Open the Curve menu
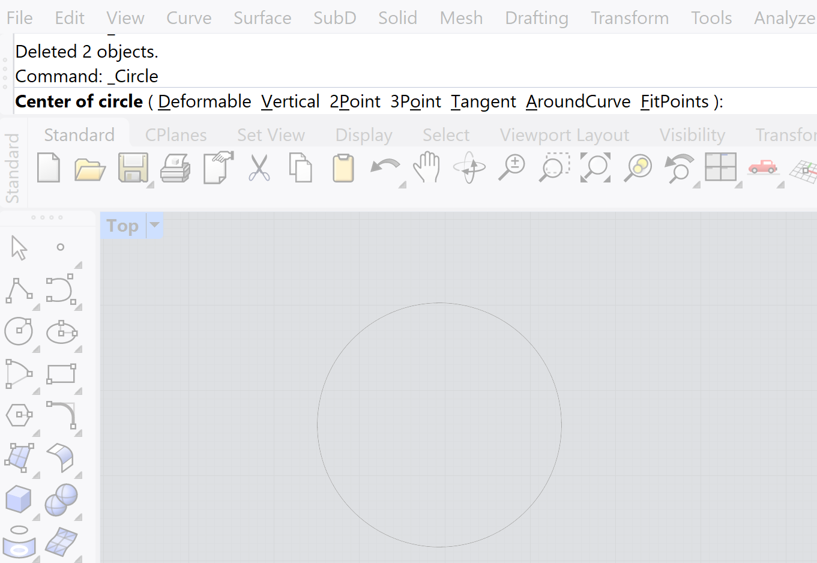The image size is (817, 563). coord(188,18)
